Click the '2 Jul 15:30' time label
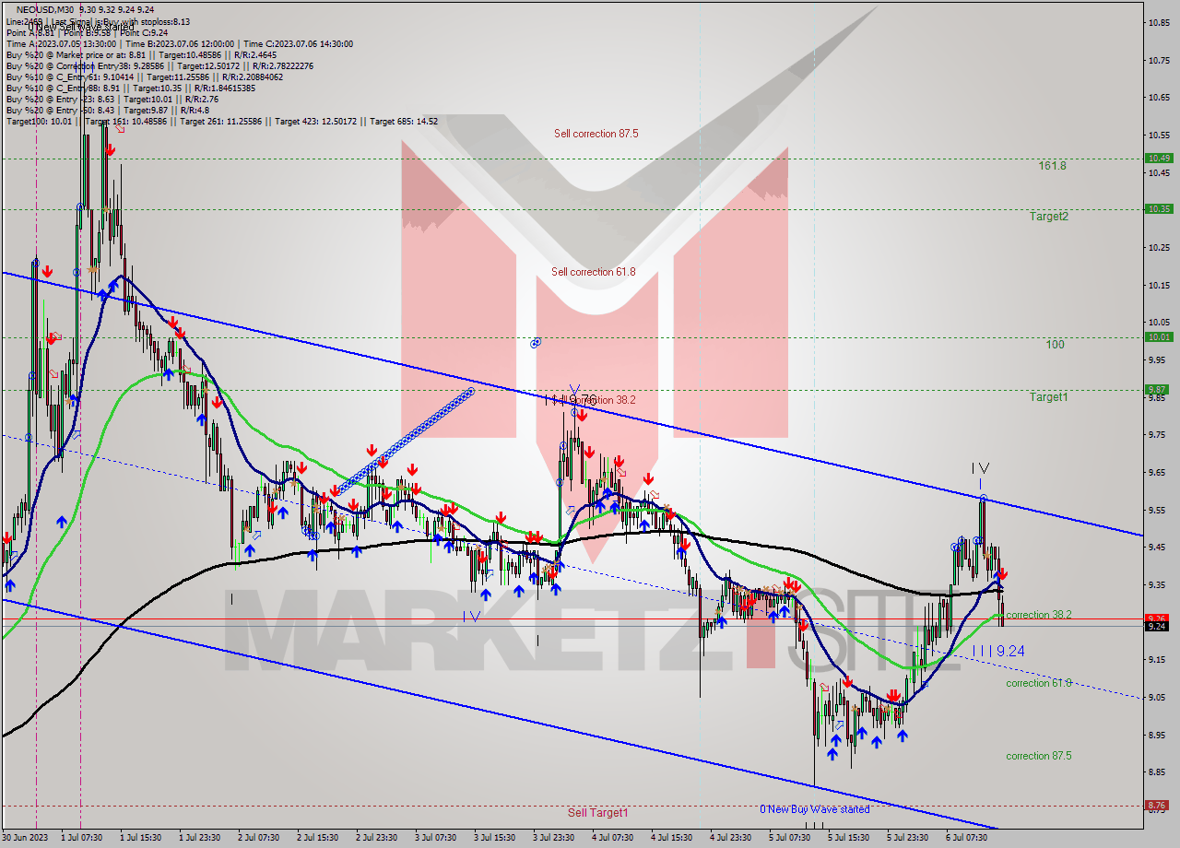1180x848 pixels. click(x=318, y=838)
